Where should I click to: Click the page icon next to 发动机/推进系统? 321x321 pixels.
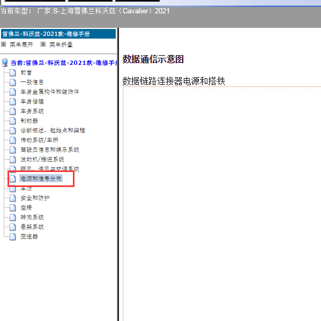13,159
